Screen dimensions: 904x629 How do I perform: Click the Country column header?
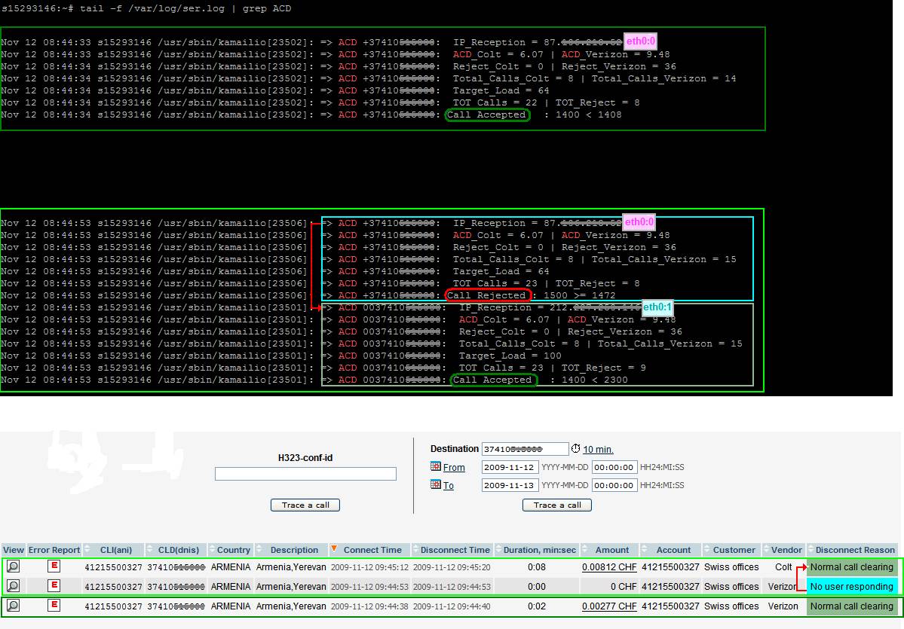pos(233,550)
